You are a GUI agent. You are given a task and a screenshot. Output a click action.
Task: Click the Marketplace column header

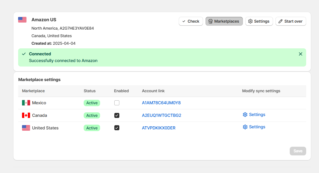point(33,91)
